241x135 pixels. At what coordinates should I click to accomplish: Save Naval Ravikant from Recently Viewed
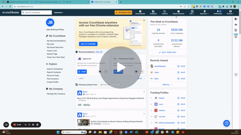pos(181,66)
